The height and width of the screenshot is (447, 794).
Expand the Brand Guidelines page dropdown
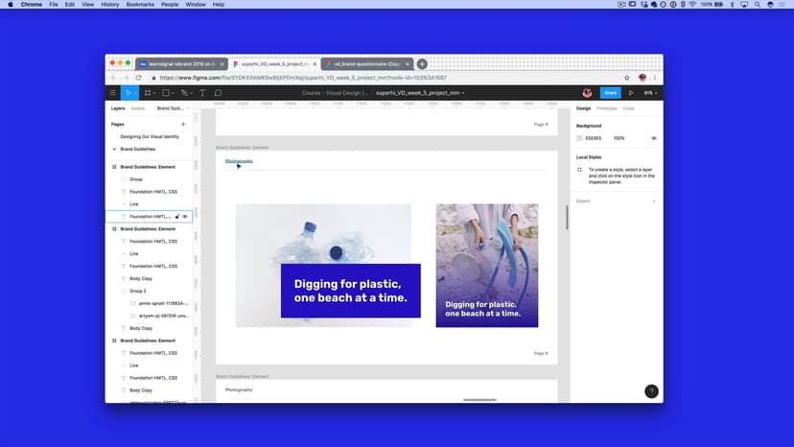click(x=174, y=108)
